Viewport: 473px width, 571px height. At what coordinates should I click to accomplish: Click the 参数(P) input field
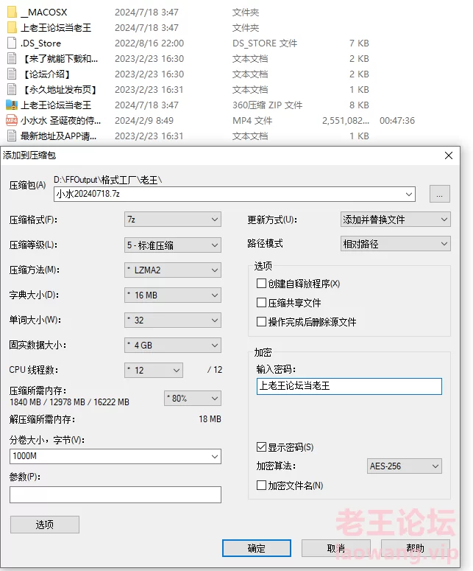coord(115,495)
